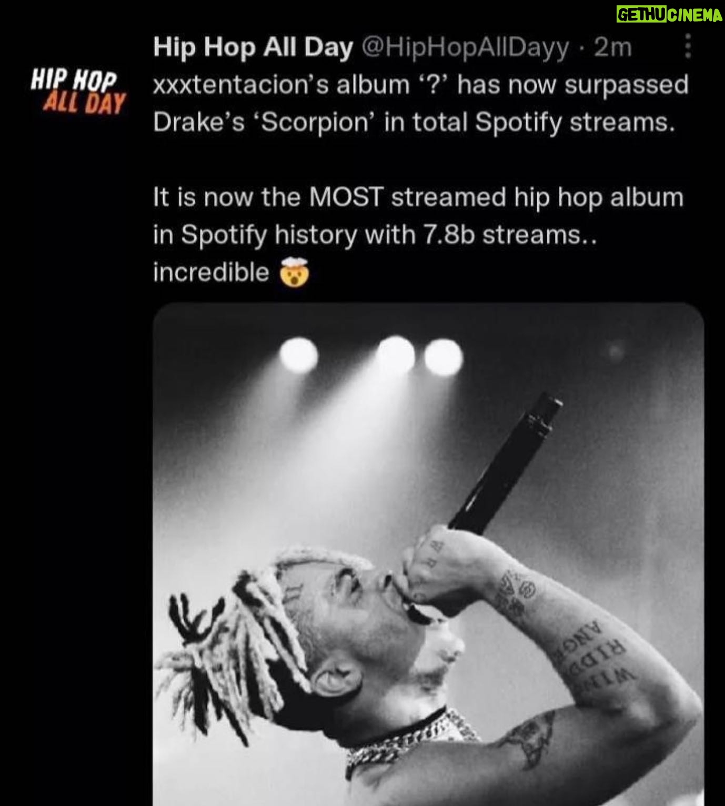Click the 'Scorpion' album mention line

[414, 122]
